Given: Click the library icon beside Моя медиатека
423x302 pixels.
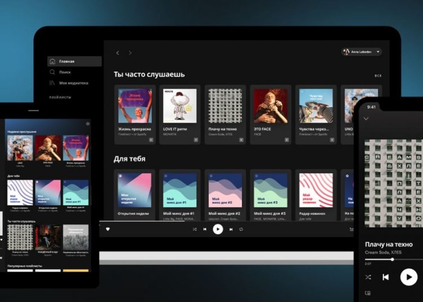Looking at the screenshot, I should [52, 83].
